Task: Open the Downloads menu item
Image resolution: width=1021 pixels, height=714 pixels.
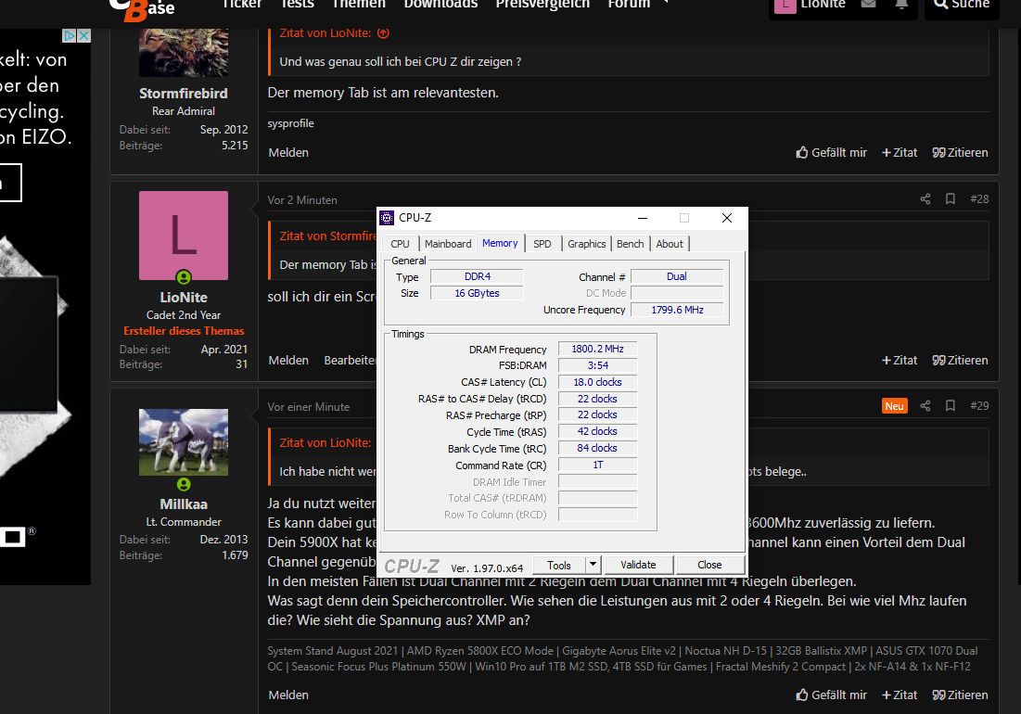Action: 440,4
